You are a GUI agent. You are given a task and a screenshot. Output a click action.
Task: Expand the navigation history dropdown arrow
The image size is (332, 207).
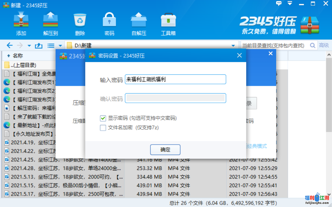29,46
